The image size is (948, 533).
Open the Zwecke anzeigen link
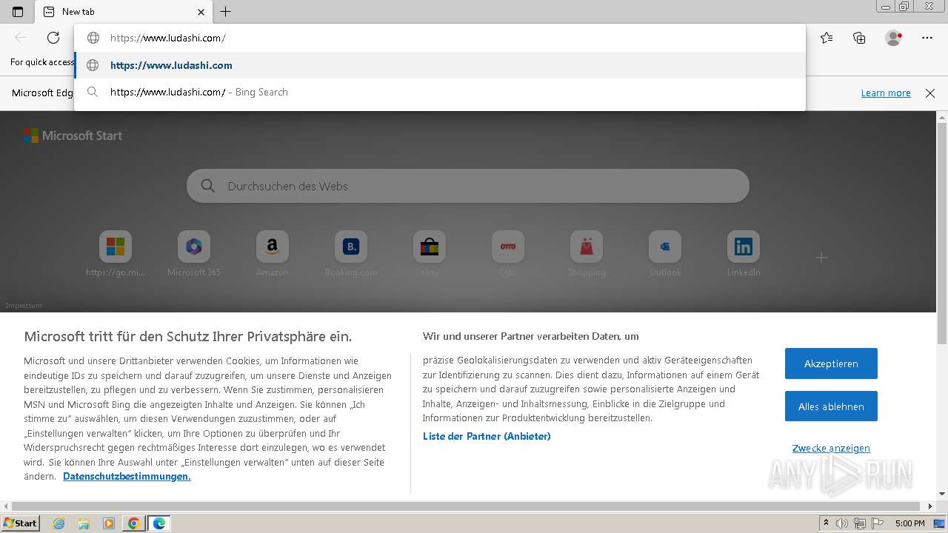pos(831,448)
